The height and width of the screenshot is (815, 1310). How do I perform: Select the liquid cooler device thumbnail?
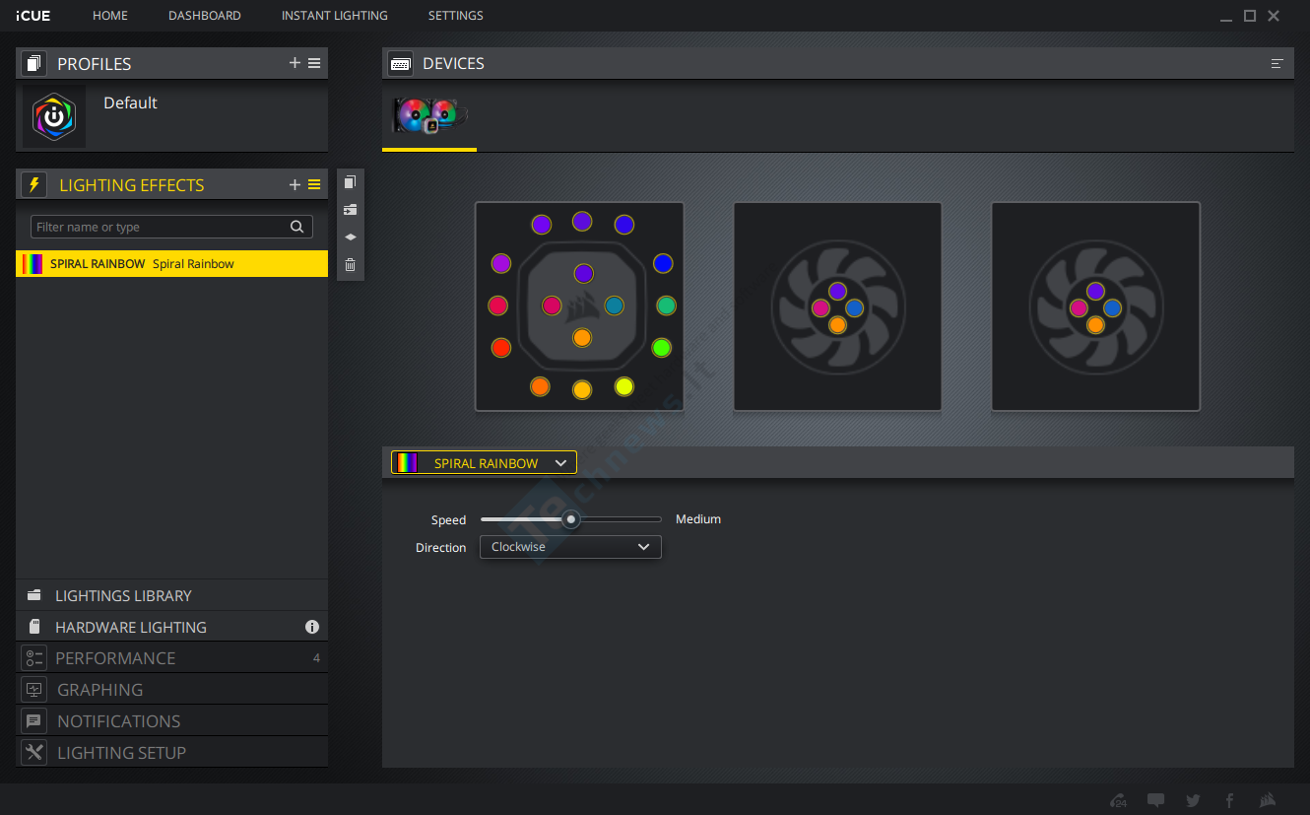pos(429,116)
